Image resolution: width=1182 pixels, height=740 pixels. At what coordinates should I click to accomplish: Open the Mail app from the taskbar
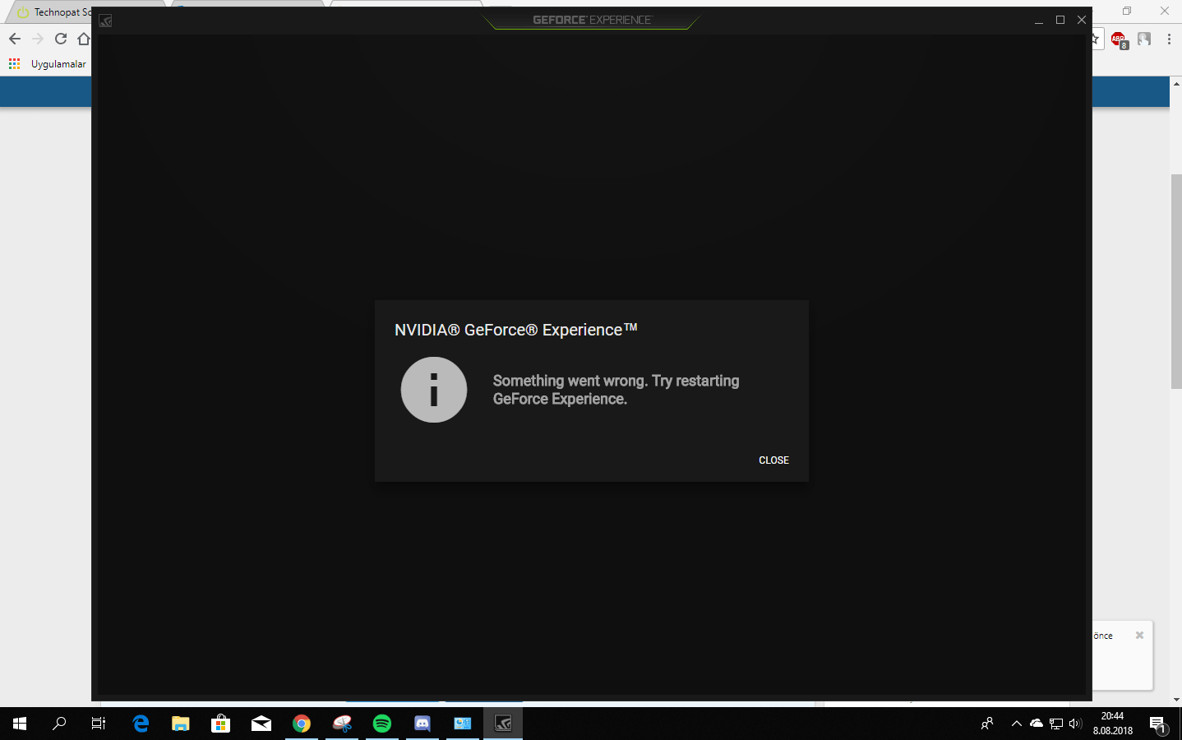point(261,724)
